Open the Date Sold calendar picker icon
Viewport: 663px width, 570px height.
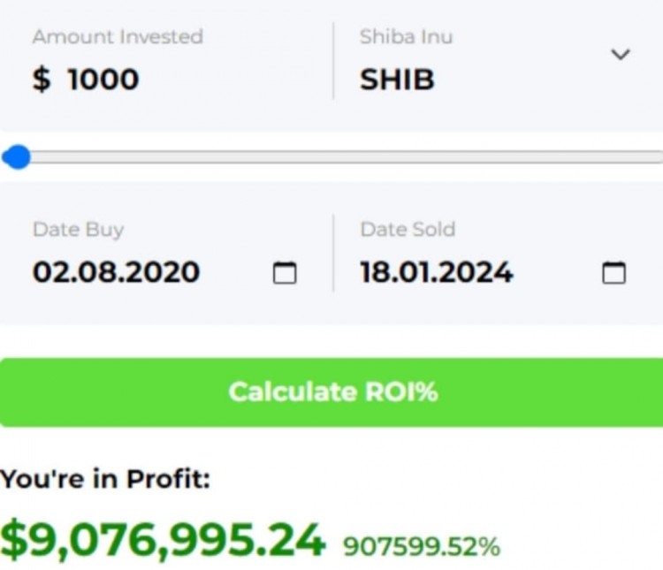[613, 273]
